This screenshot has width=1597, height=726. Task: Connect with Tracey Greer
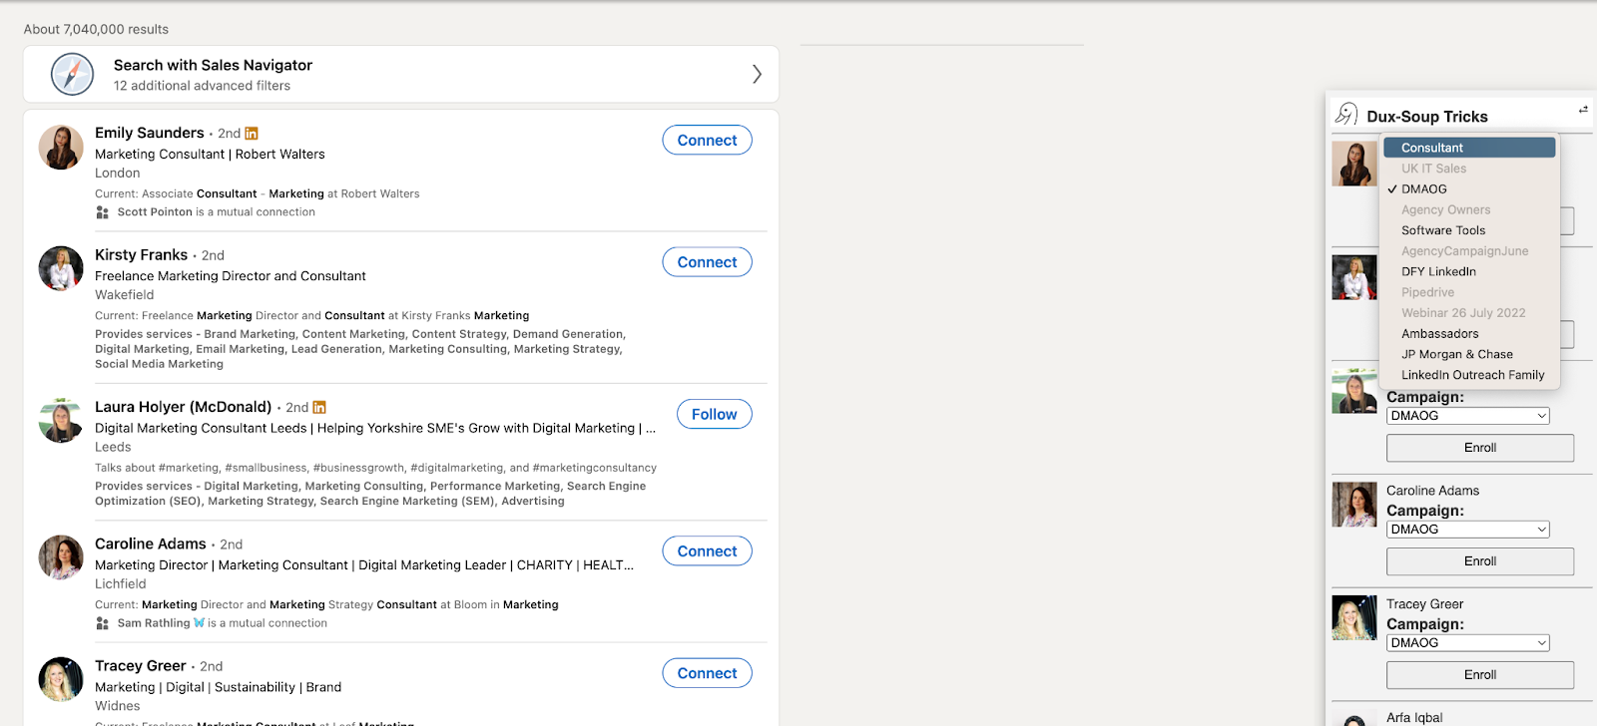pyautogui.click(x=707, y=673)
